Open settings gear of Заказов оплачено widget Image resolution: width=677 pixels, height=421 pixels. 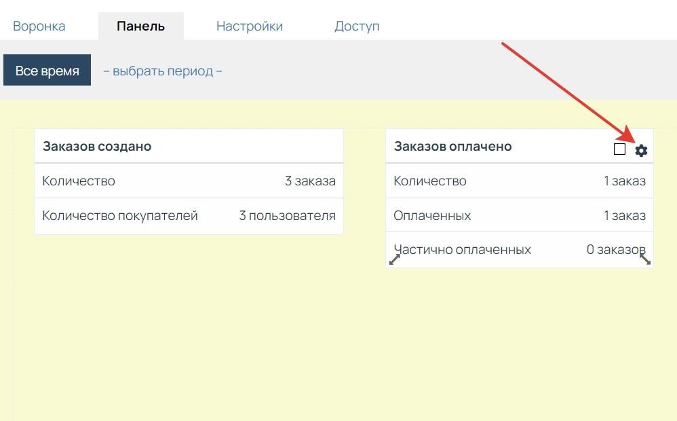coord(641,150)
